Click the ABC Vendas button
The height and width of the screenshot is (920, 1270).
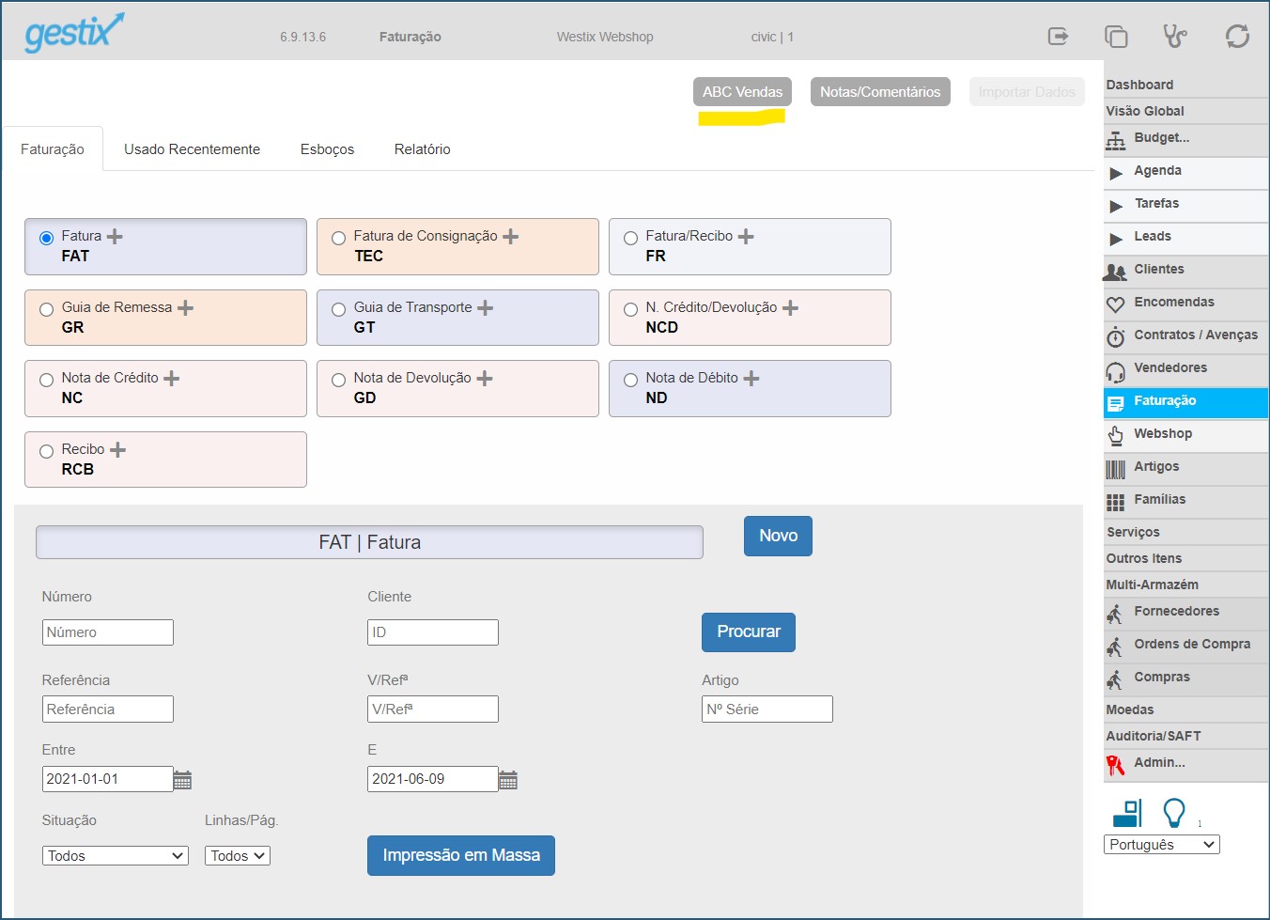point(742,91)
